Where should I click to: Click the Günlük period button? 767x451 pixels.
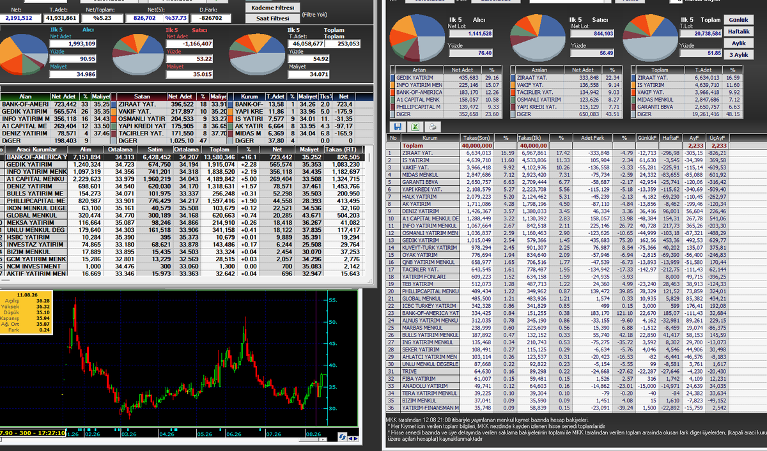[x=739, y=20]
